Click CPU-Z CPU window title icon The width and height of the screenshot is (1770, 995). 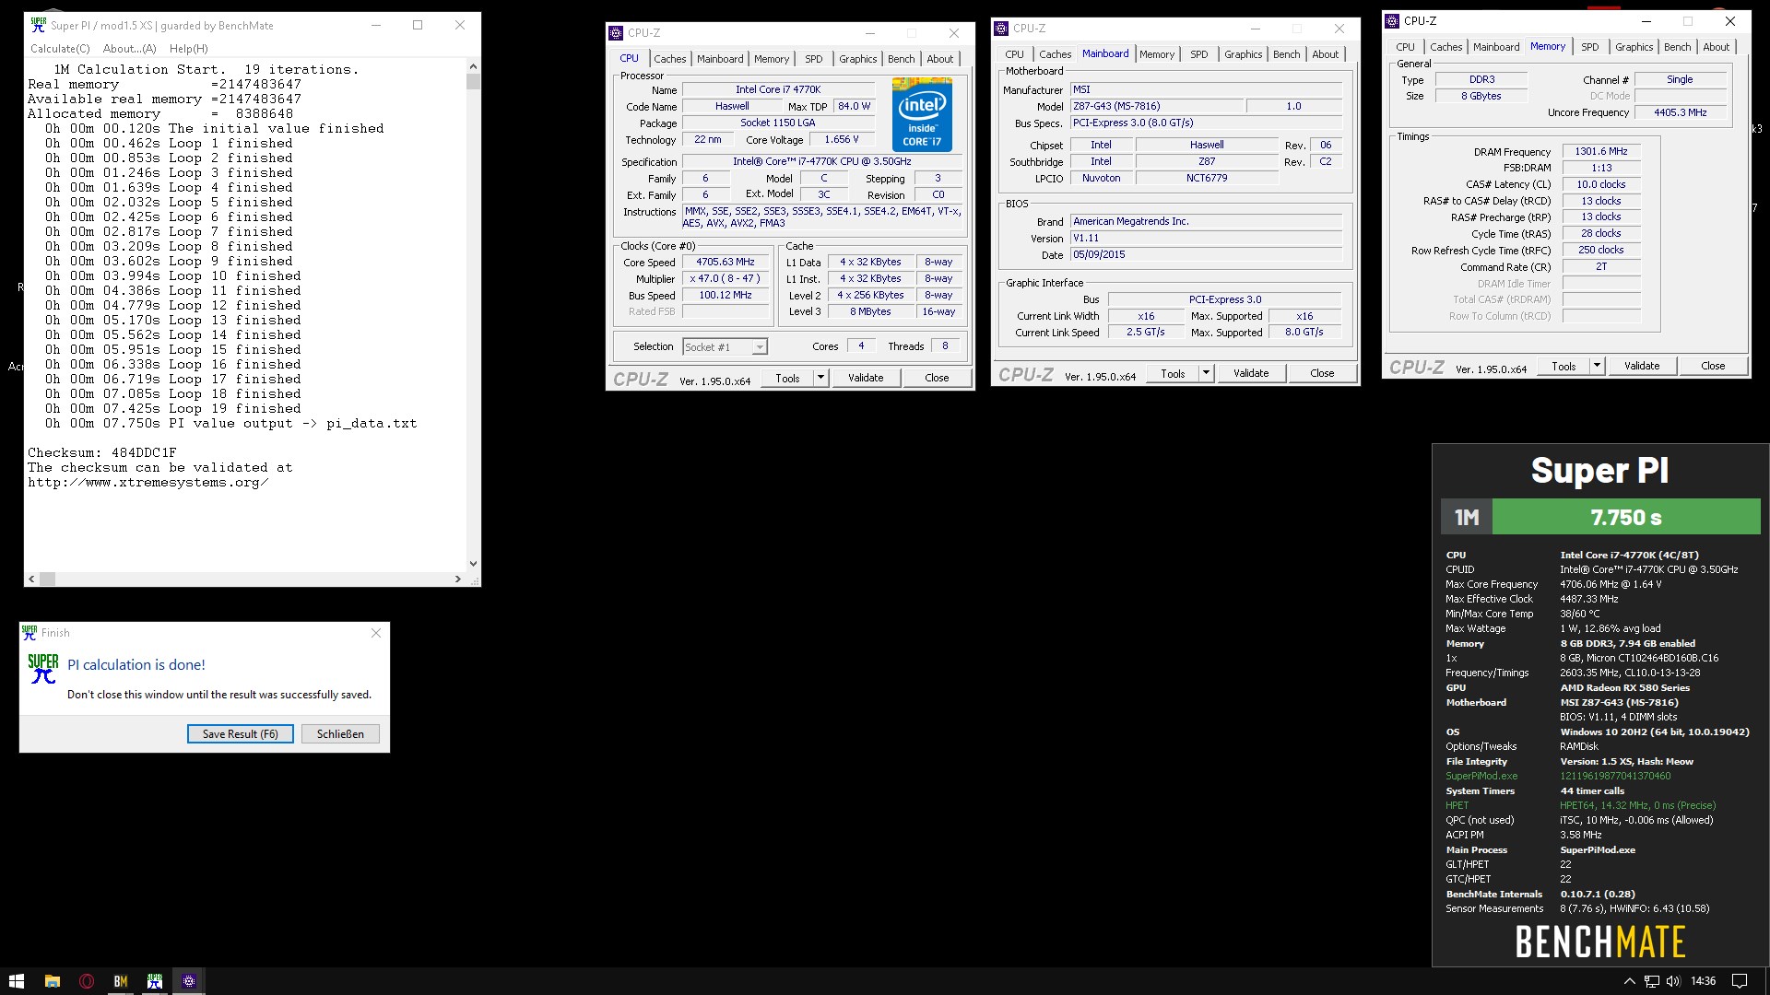click(616, 32)
